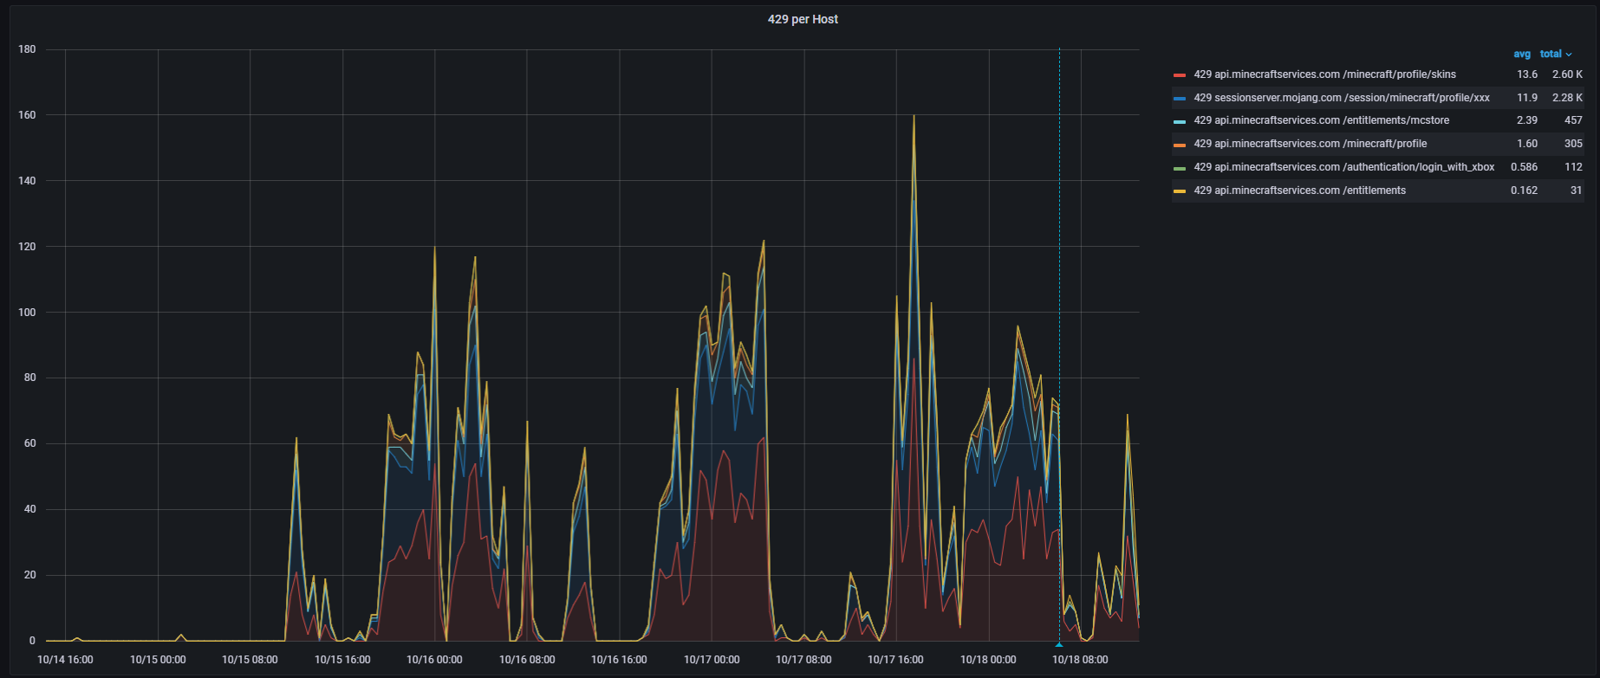Click the cyan annotation triangle on the time axis
Viewport: 1600px width, 678px height.
[1059, 644]
